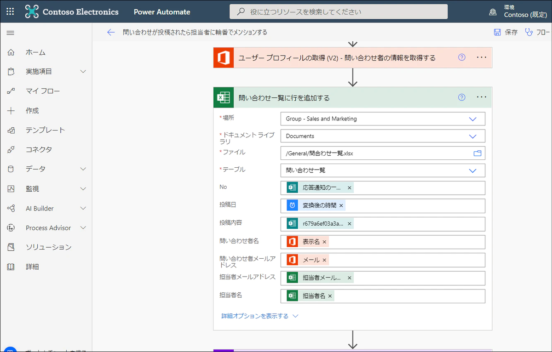Click the home icon in sidebar
The height and width of the screenshot is (352, 552).
click(x=11, y=52)
